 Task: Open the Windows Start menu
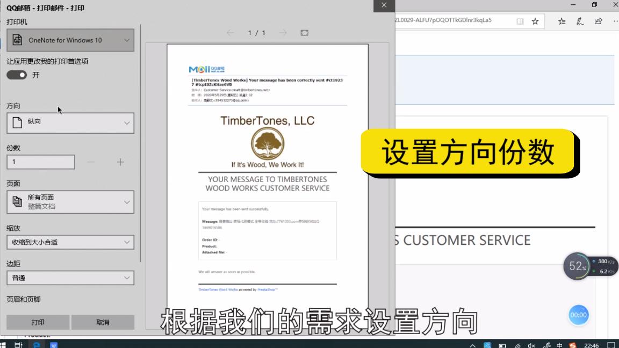coord(3,344)
